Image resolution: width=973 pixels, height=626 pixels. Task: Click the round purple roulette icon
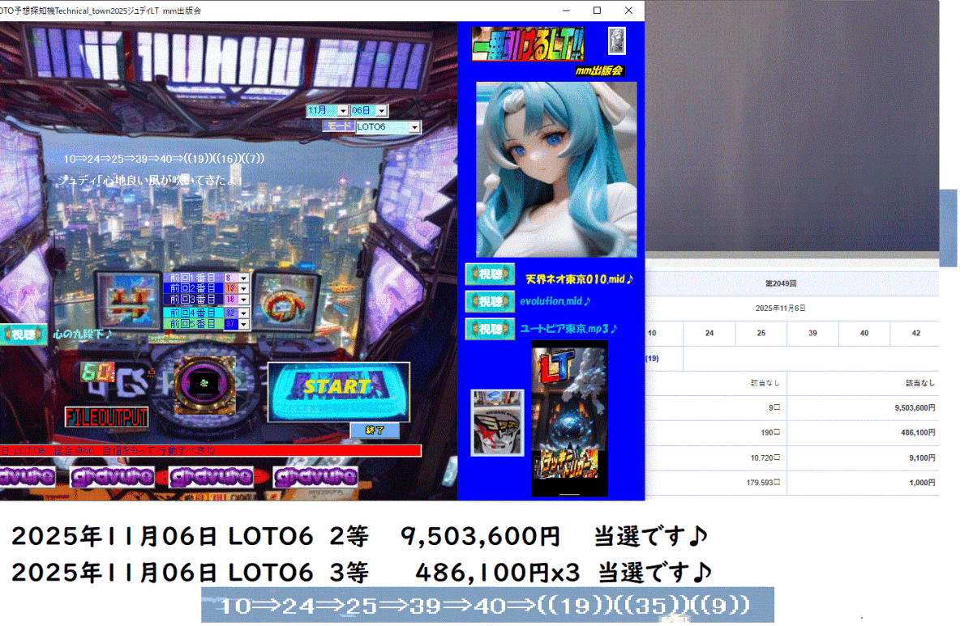tap(204, 385)
